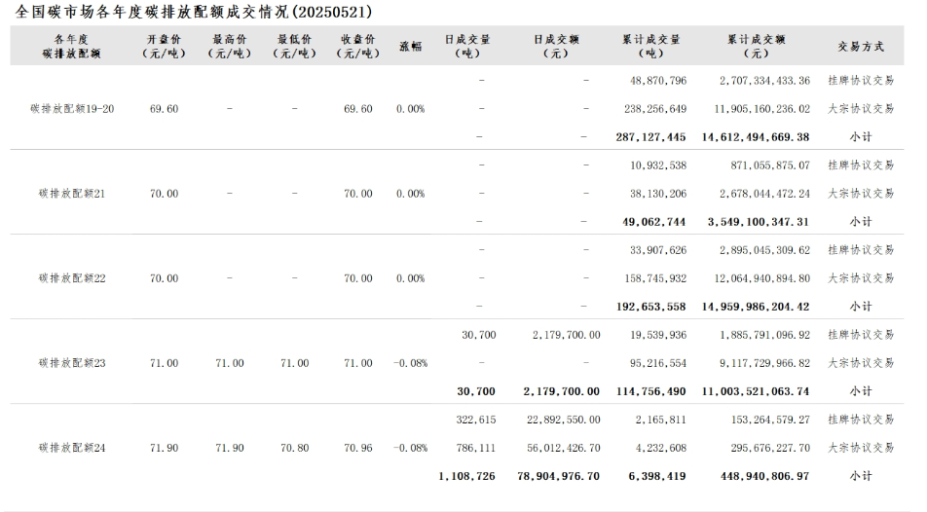The height and width of the screenshot is (512, 927).
Task: Select the 碳排放配额21 row label
Action: click(x=72, y=194)
